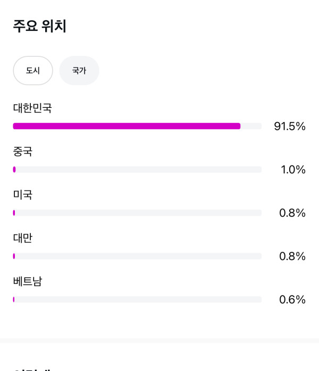Select the 국가 tab
The height and width of the screenshot is (371, 319).
79,71
